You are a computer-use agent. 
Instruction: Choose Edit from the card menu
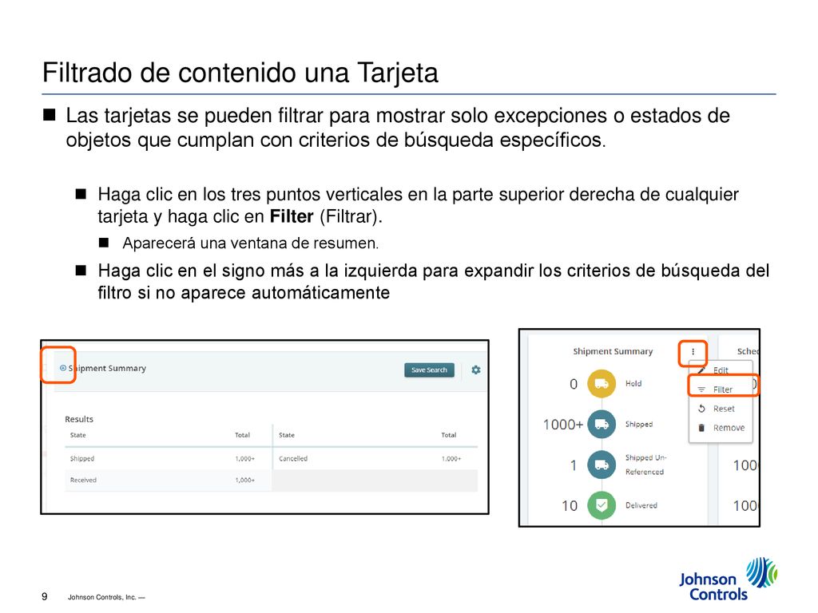click(721, 370)
